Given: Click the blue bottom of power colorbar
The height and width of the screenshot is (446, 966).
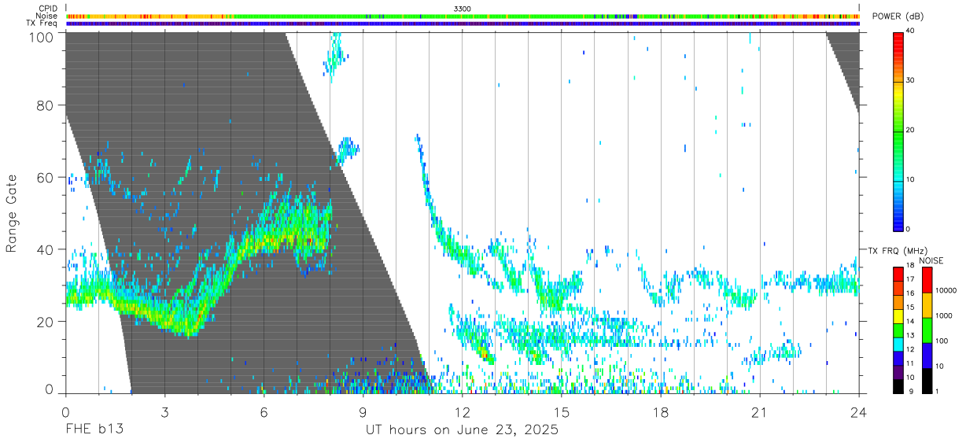Looking at the screenshot, I should tap(898, 216).
